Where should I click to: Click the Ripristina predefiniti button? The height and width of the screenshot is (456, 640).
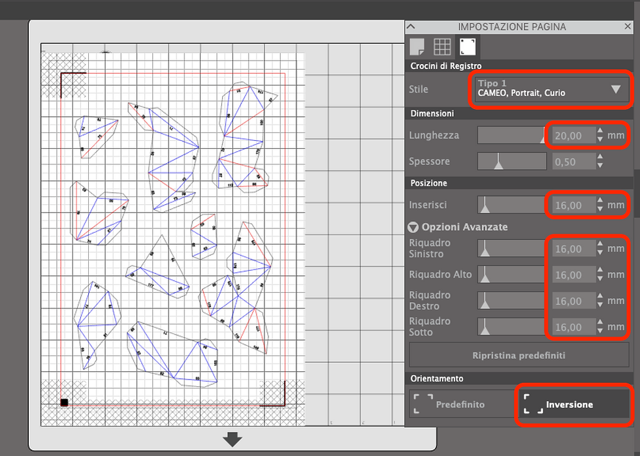[519, 355]
